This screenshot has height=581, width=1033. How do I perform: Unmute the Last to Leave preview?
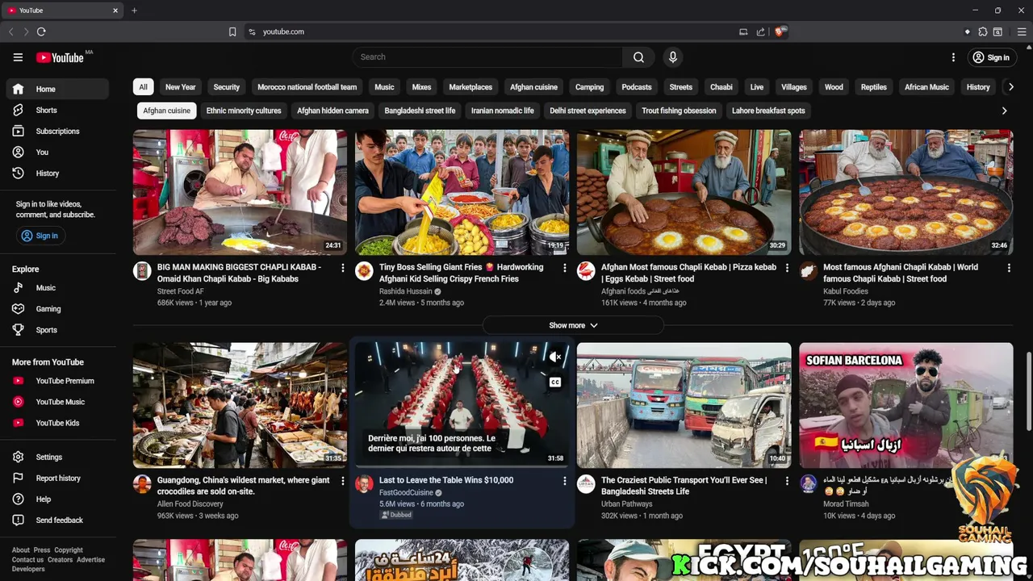click(555, 357)
